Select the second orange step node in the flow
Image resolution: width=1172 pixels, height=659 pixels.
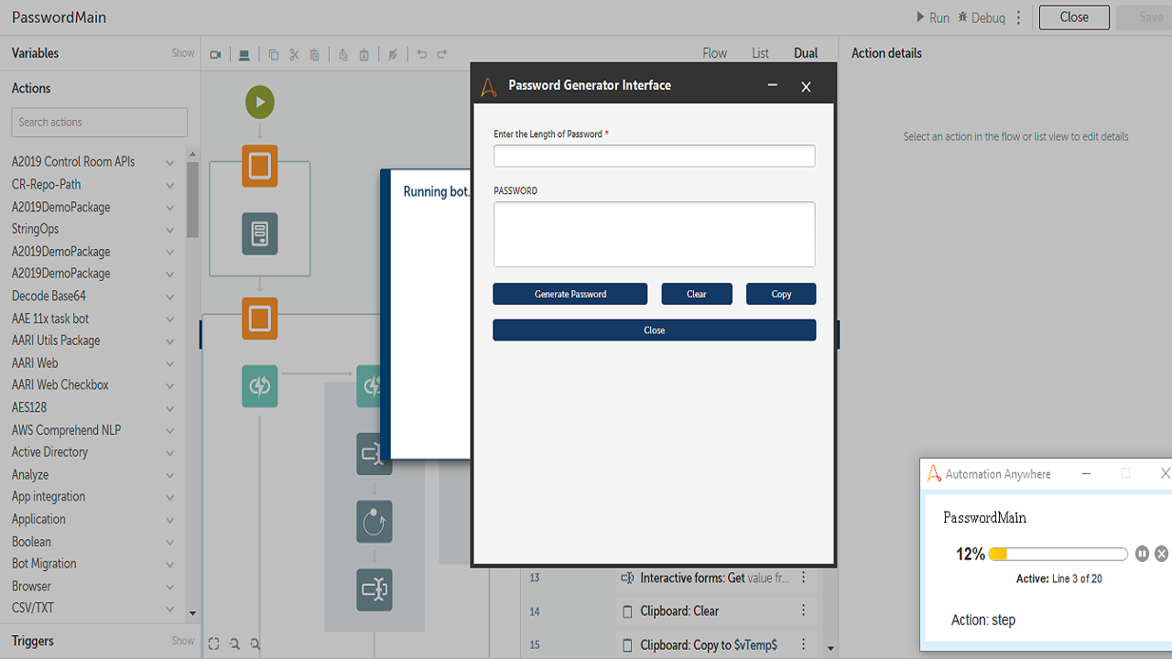pos(260,319)
